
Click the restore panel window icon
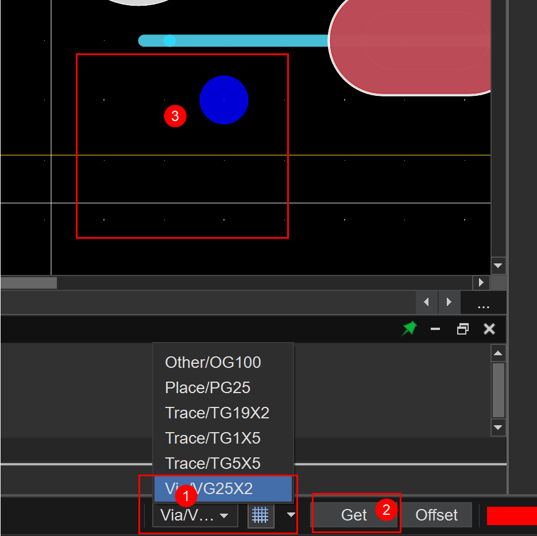point(462,329)
